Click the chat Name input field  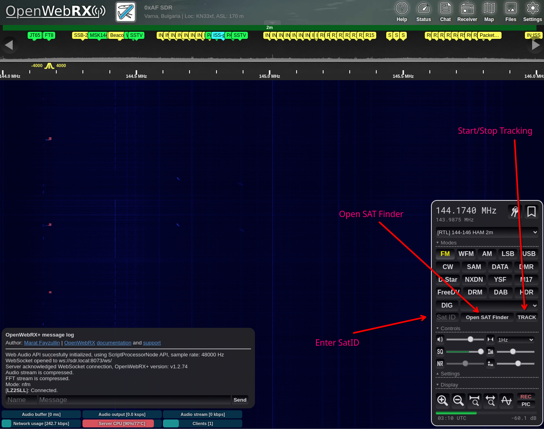(21, 400)
